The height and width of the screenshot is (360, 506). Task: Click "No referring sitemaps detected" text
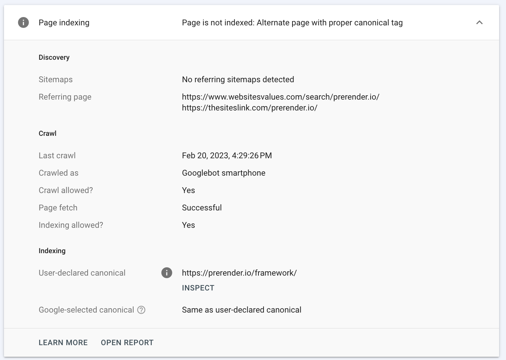[238, 80]
